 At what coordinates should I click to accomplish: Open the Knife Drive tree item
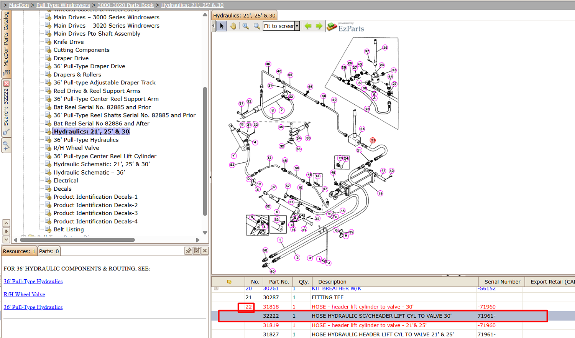(69, 42)
